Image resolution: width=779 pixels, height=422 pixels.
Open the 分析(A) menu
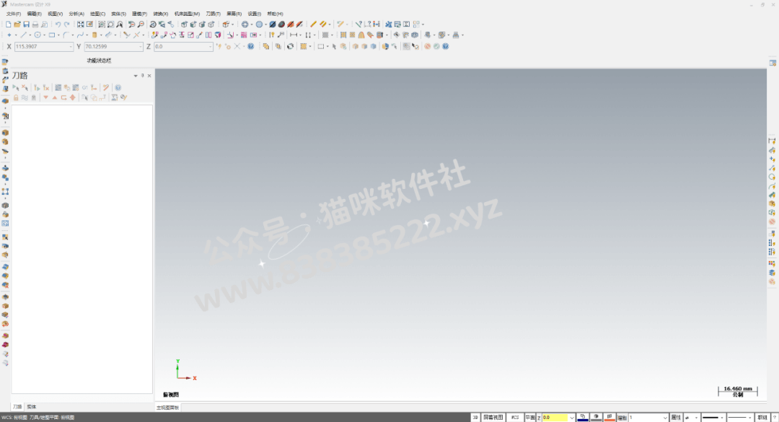pyautogui.click(x=76, y=14)
